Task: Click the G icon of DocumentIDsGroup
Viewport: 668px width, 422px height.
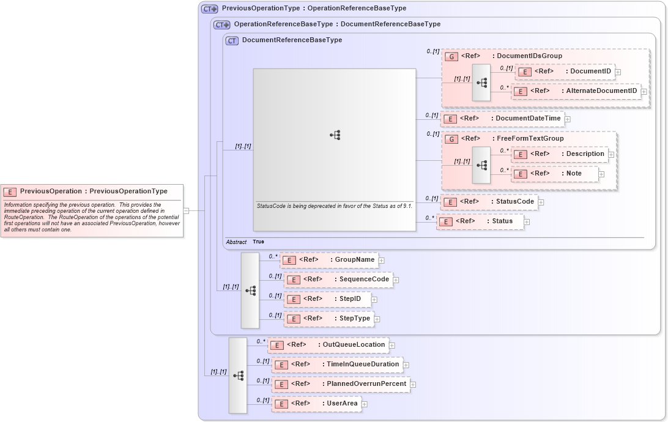Action: pyautogui.click(x=451, y=56)
